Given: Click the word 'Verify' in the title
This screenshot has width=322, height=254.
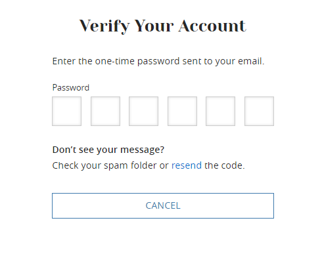Looking at the screenshot, I should coord(104,26).
